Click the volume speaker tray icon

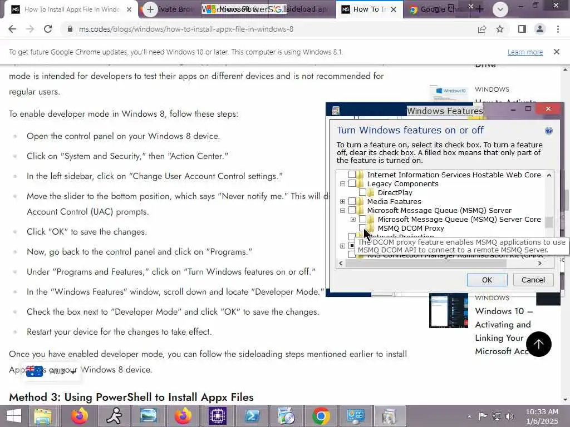[510, 416]
